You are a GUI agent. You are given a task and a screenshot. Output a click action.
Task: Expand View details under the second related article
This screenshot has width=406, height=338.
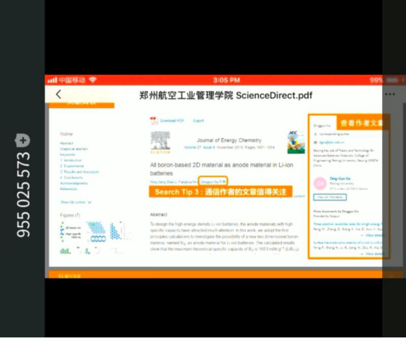371,254
